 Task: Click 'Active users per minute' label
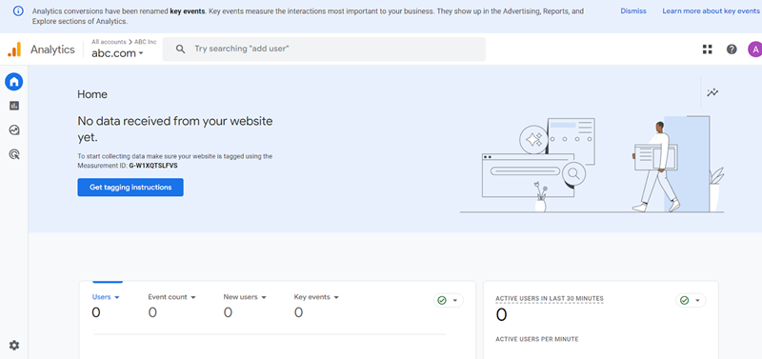pyautogui.click(x=536, y=339)
